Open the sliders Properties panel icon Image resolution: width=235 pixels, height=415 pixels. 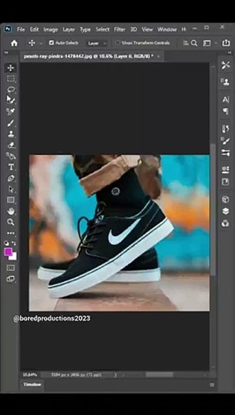pyautogui.click(x=225, y=152)
